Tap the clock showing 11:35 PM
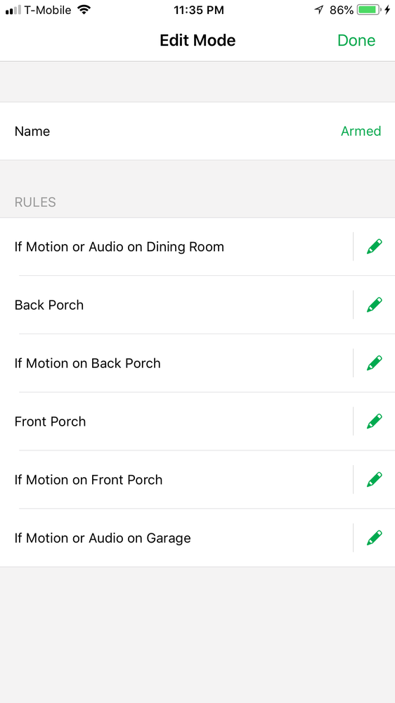 click(x=199, y=11)
